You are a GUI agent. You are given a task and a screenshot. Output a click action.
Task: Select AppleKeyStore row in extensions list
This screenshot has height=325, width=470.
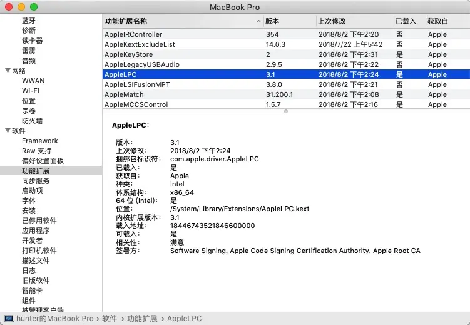click(128, 55)
